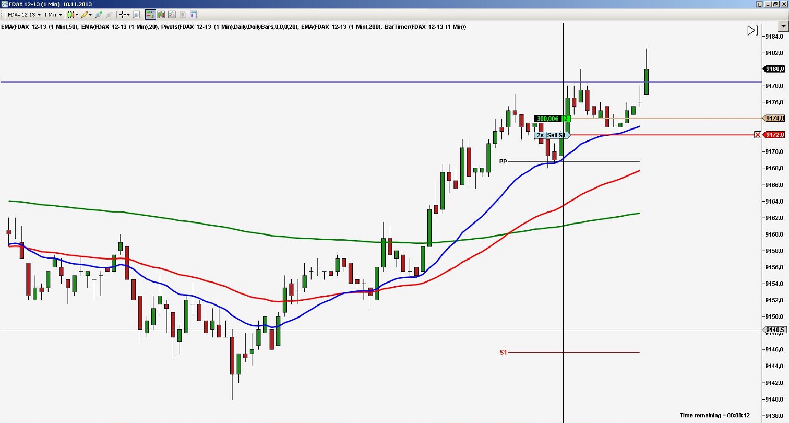Activate the magnifier zoom tool
Viewport: 789px width, 423px height.
click(x=136, y=15)
